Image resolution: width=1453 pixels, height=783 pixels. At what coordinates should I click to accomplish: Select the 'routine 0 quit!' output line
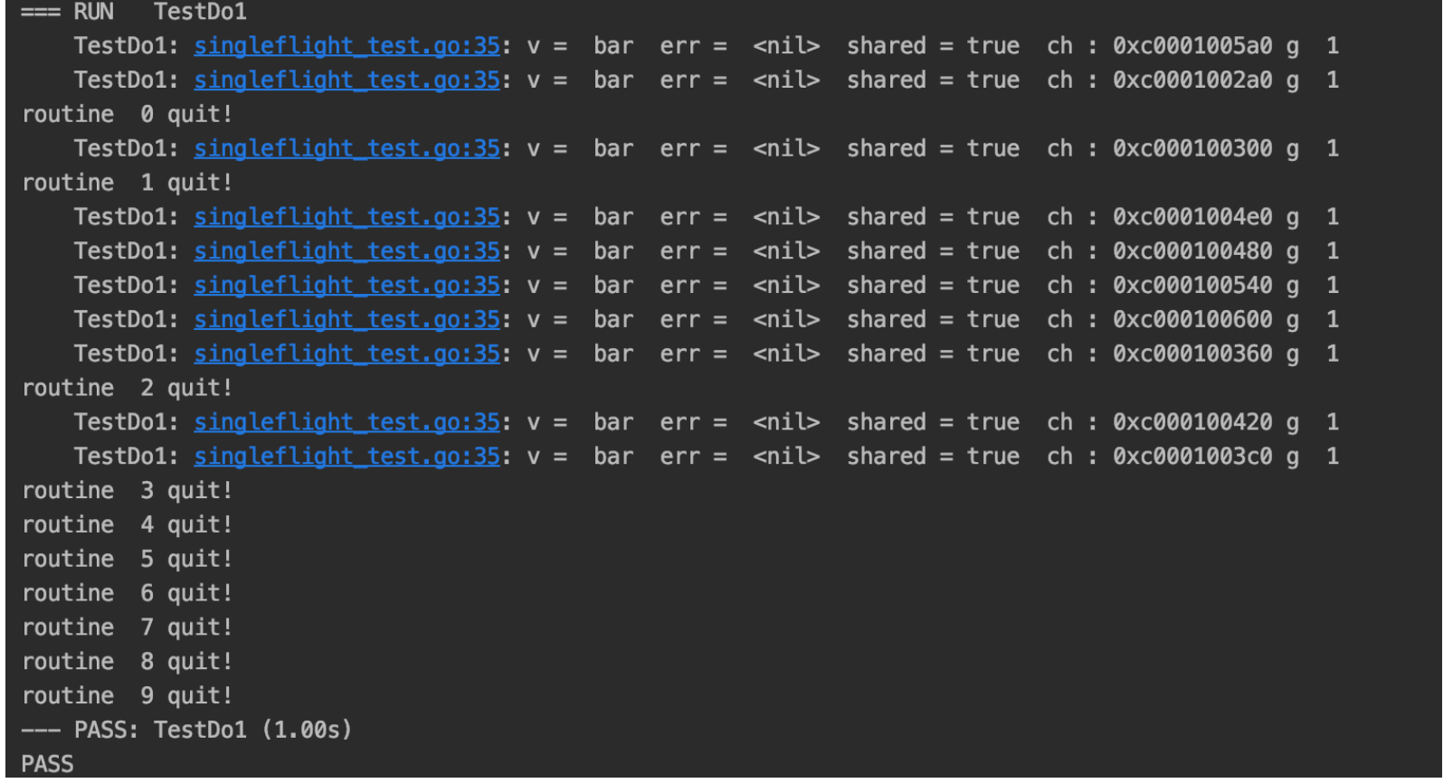tap(127, 115)
